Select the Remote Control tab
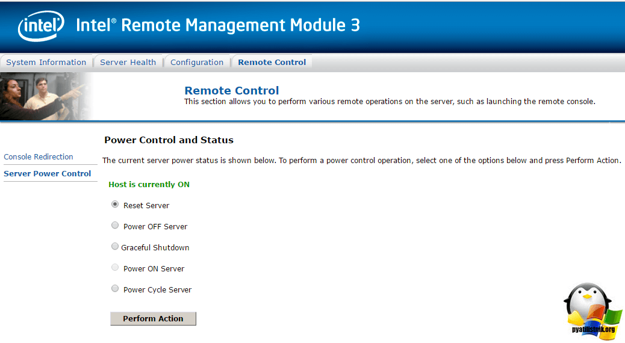625x343 pixels. tap(272, 62)
